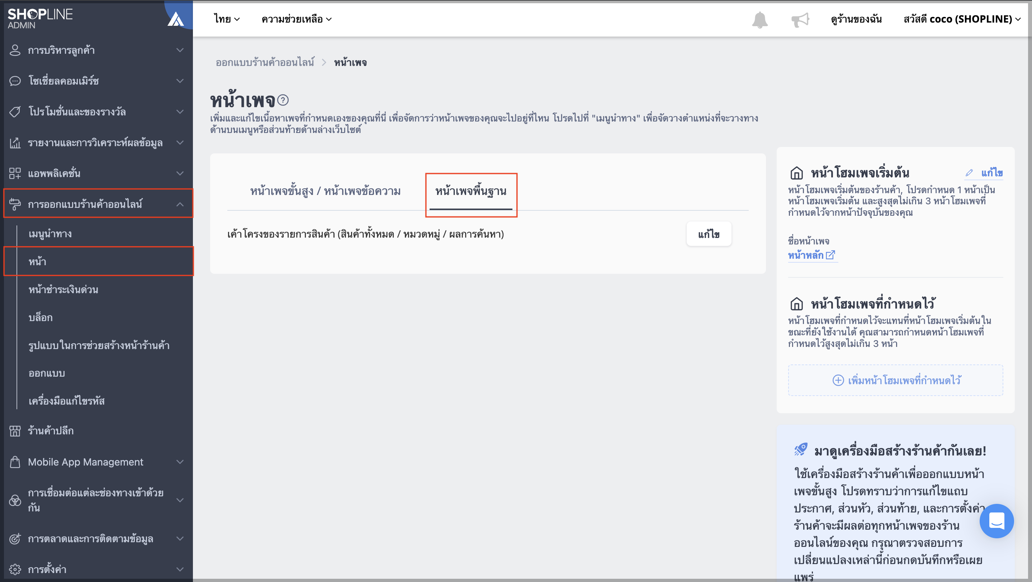
Task: Click the plus circle icon to add homepage
Action: click(838, 380)
